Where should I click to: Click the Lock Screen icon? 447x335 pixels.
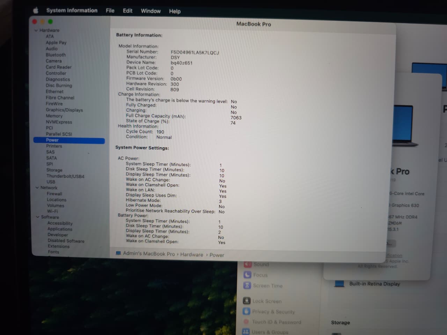point(247,301)
